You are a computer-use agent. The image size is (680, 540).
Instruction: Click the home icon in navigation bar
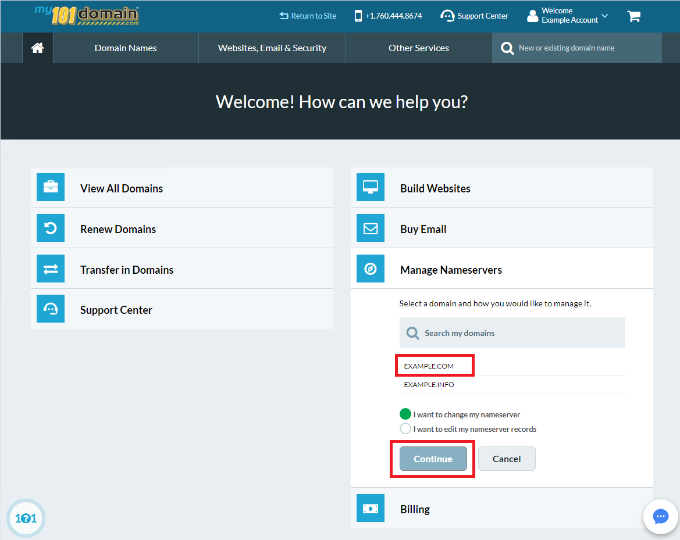coord(38,48)
